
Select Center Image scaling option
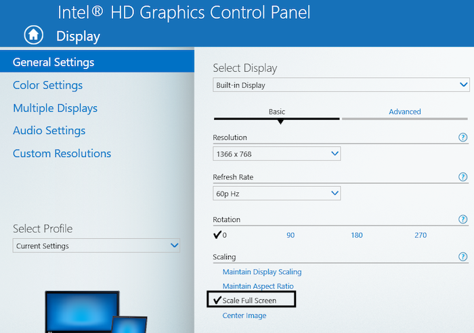(x=244, y=315)
